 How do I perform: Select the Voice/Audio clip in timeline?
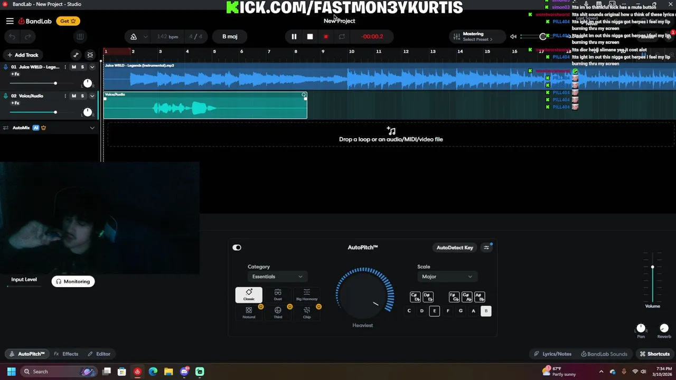tap(205, 105)
